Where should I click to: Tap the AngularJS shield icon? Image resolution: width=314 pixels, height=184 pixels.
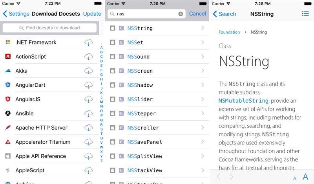(8, 99)
